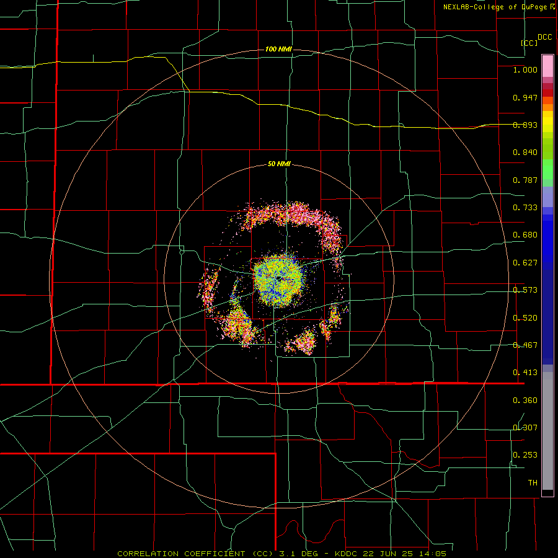Click the 0.893 scale value

(x=525, y=125)
